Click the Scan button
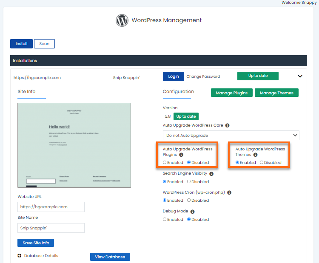This screenshot has height=263, width=319. [x=44, y=44]
